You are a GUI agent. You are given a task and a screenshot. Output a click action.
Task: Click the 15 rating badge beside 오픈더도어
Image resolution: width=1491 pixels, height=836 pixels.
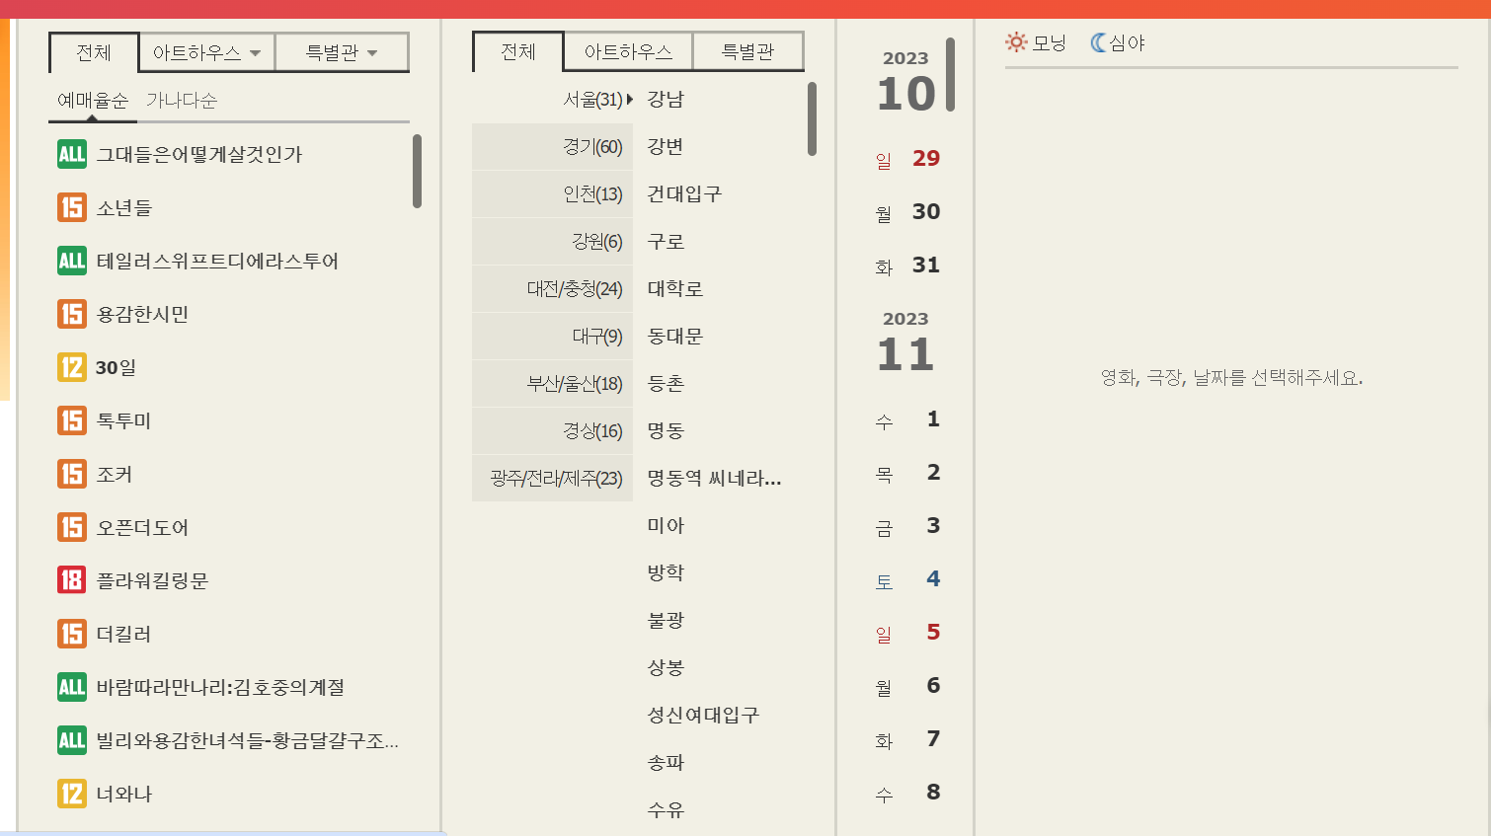pos(72,527)
